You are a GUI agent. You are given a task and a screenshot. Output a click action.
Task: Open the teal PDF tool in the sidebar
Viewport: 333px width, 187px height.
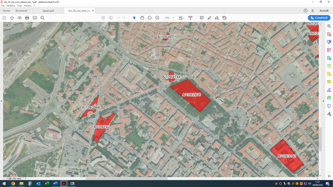329,58
